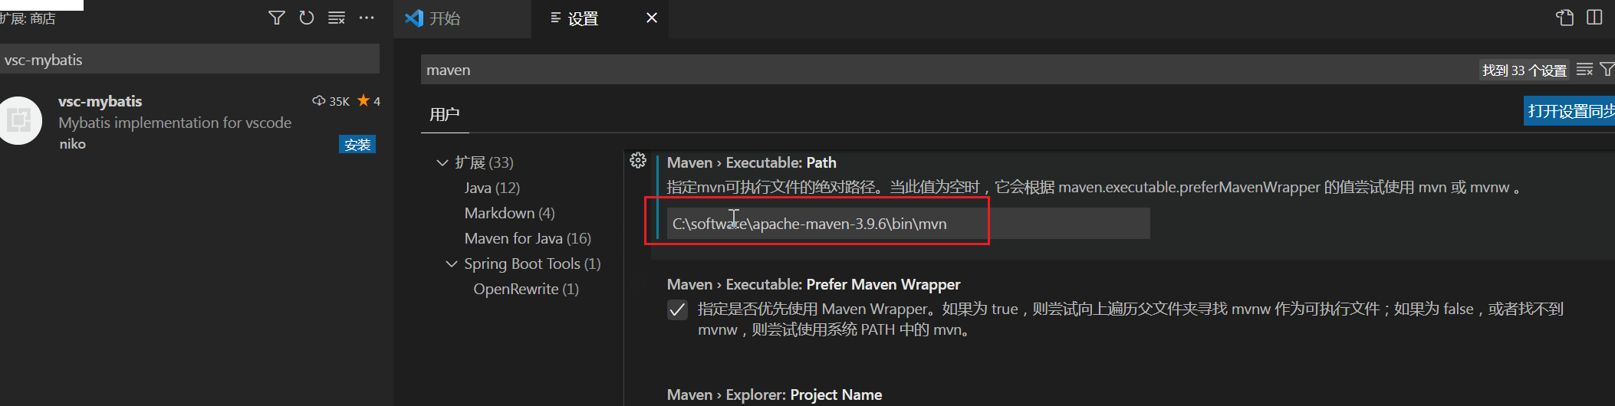Screen dimensions: 1615x406
Task: Open settings JSON file icon
Action: click(x=1564, y=18)
